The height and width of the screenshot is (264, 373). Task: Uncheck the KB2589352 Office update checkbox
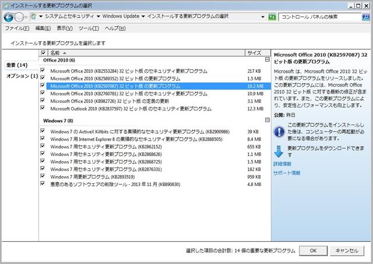[43, 78]
